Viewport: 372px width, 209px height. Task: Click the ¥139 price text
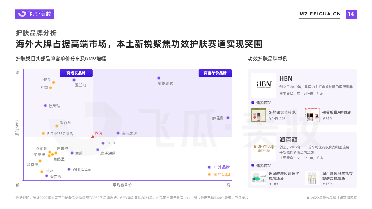pos(327,184)
